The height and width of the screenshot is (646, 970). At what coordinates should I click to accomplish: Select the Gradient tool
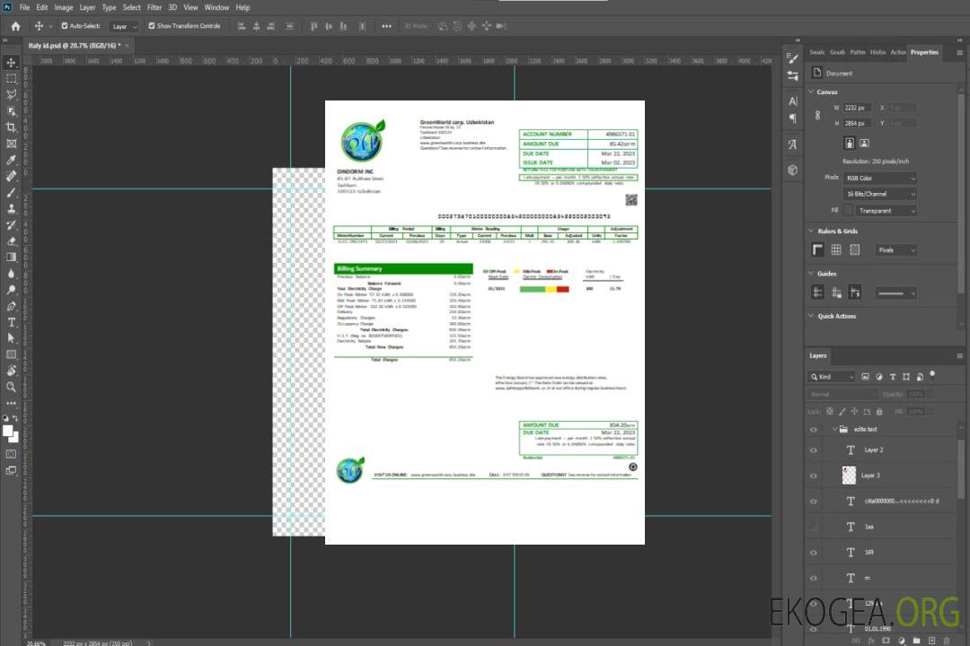(11, 258)
